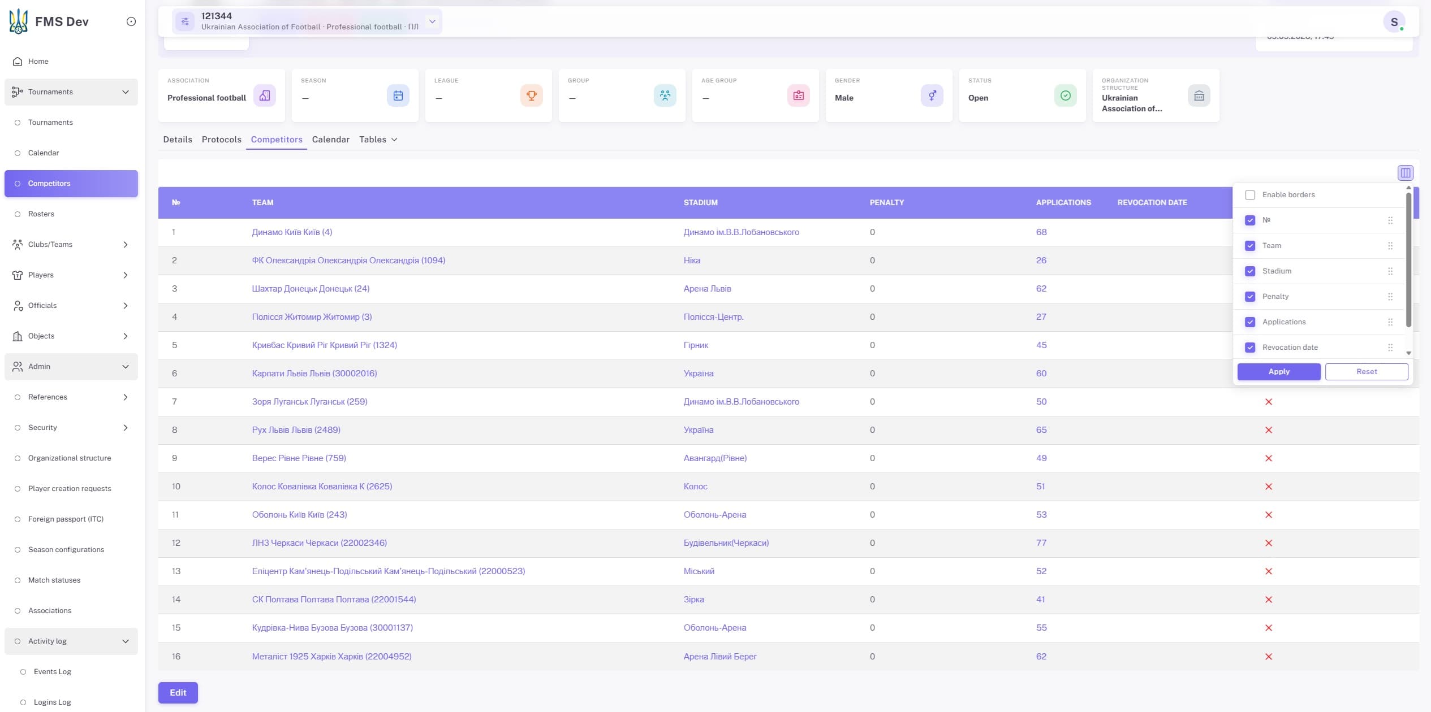Viewport: 1431px width, 712px height.
Task: Click the Gender symbol icon
Action: tap(932, 95)
